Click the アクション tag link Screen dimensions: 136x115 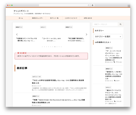[x=119, y=62]
